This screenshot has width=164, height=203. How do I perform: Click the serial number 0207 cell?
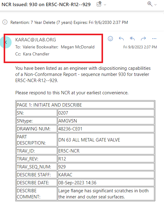[106, 113]
